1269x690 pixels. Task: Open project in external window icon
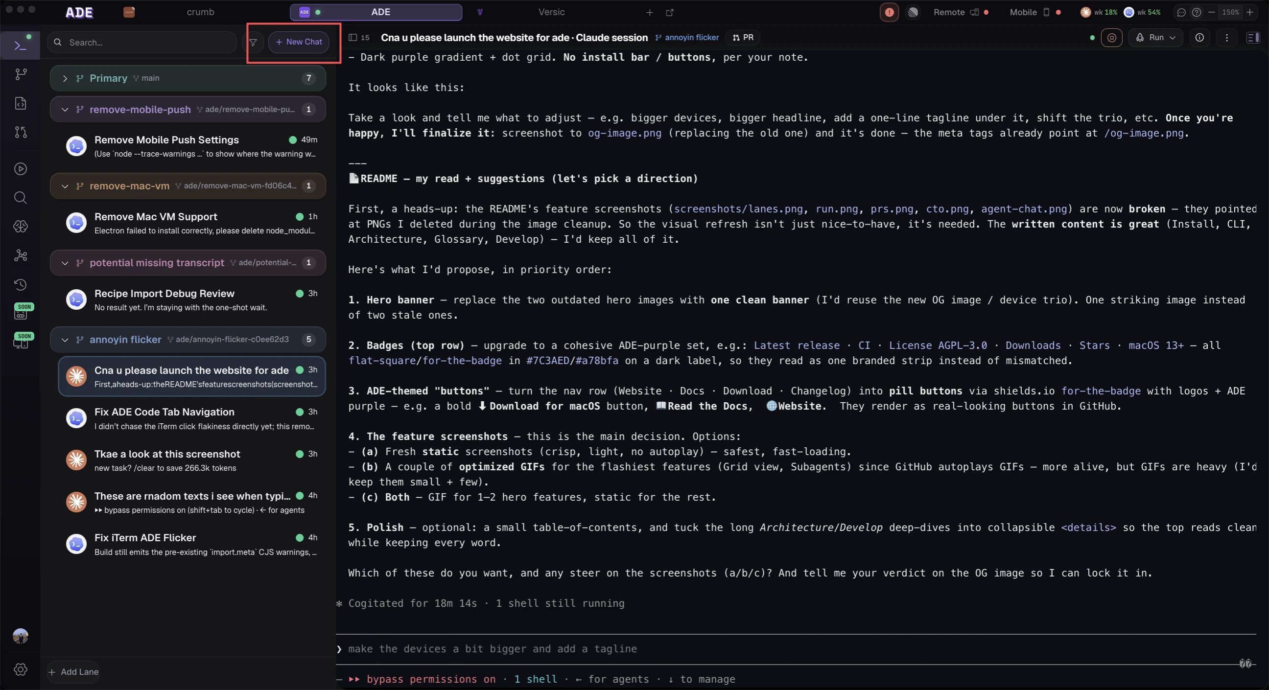pyautogui.click(x=669, y=12)
